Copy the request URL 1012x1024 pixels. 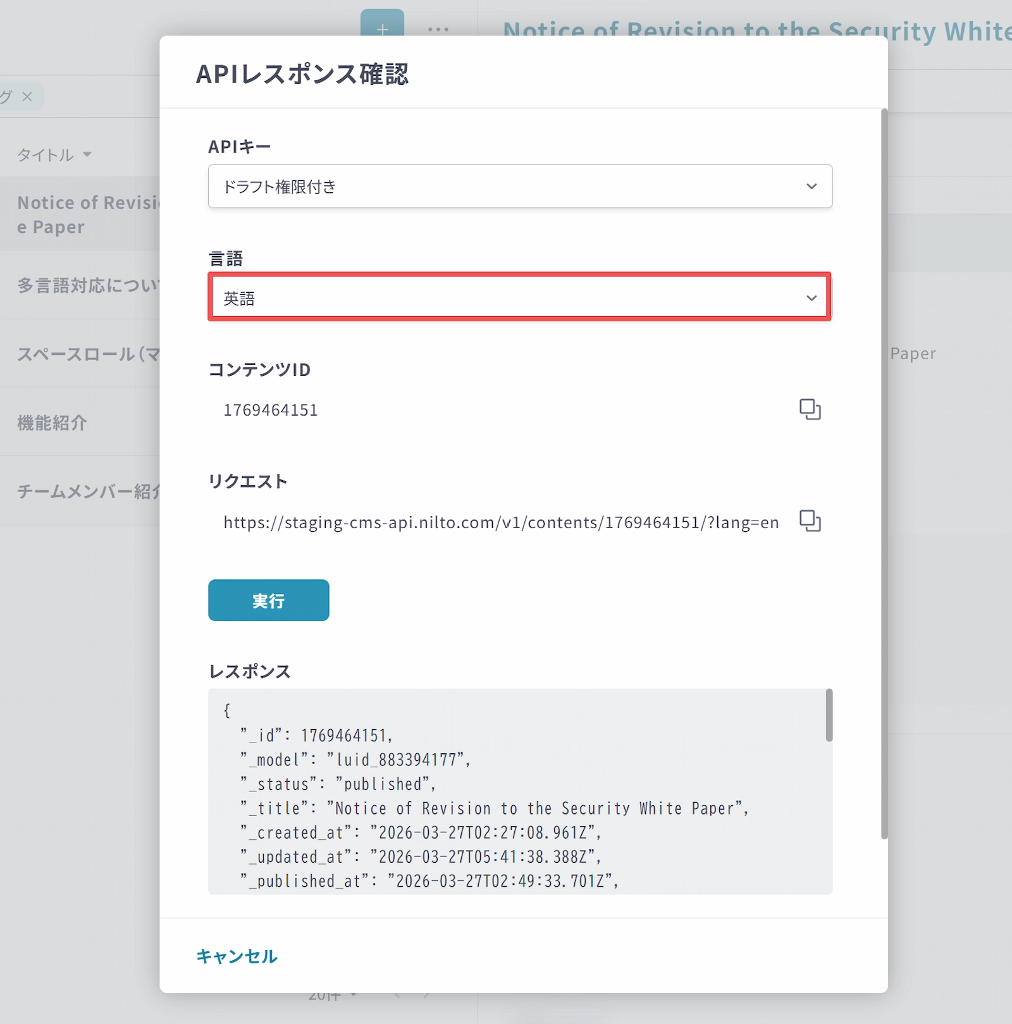pyautogui.click(x=810, y=521)
